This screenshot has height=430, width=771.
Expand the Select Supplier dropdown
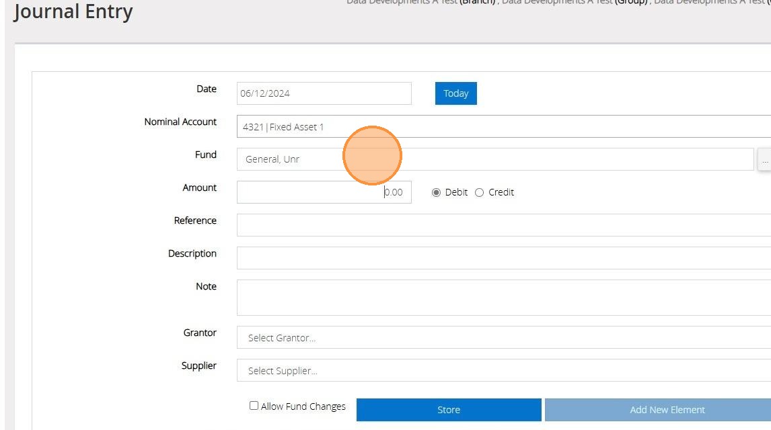coord(503,371)
